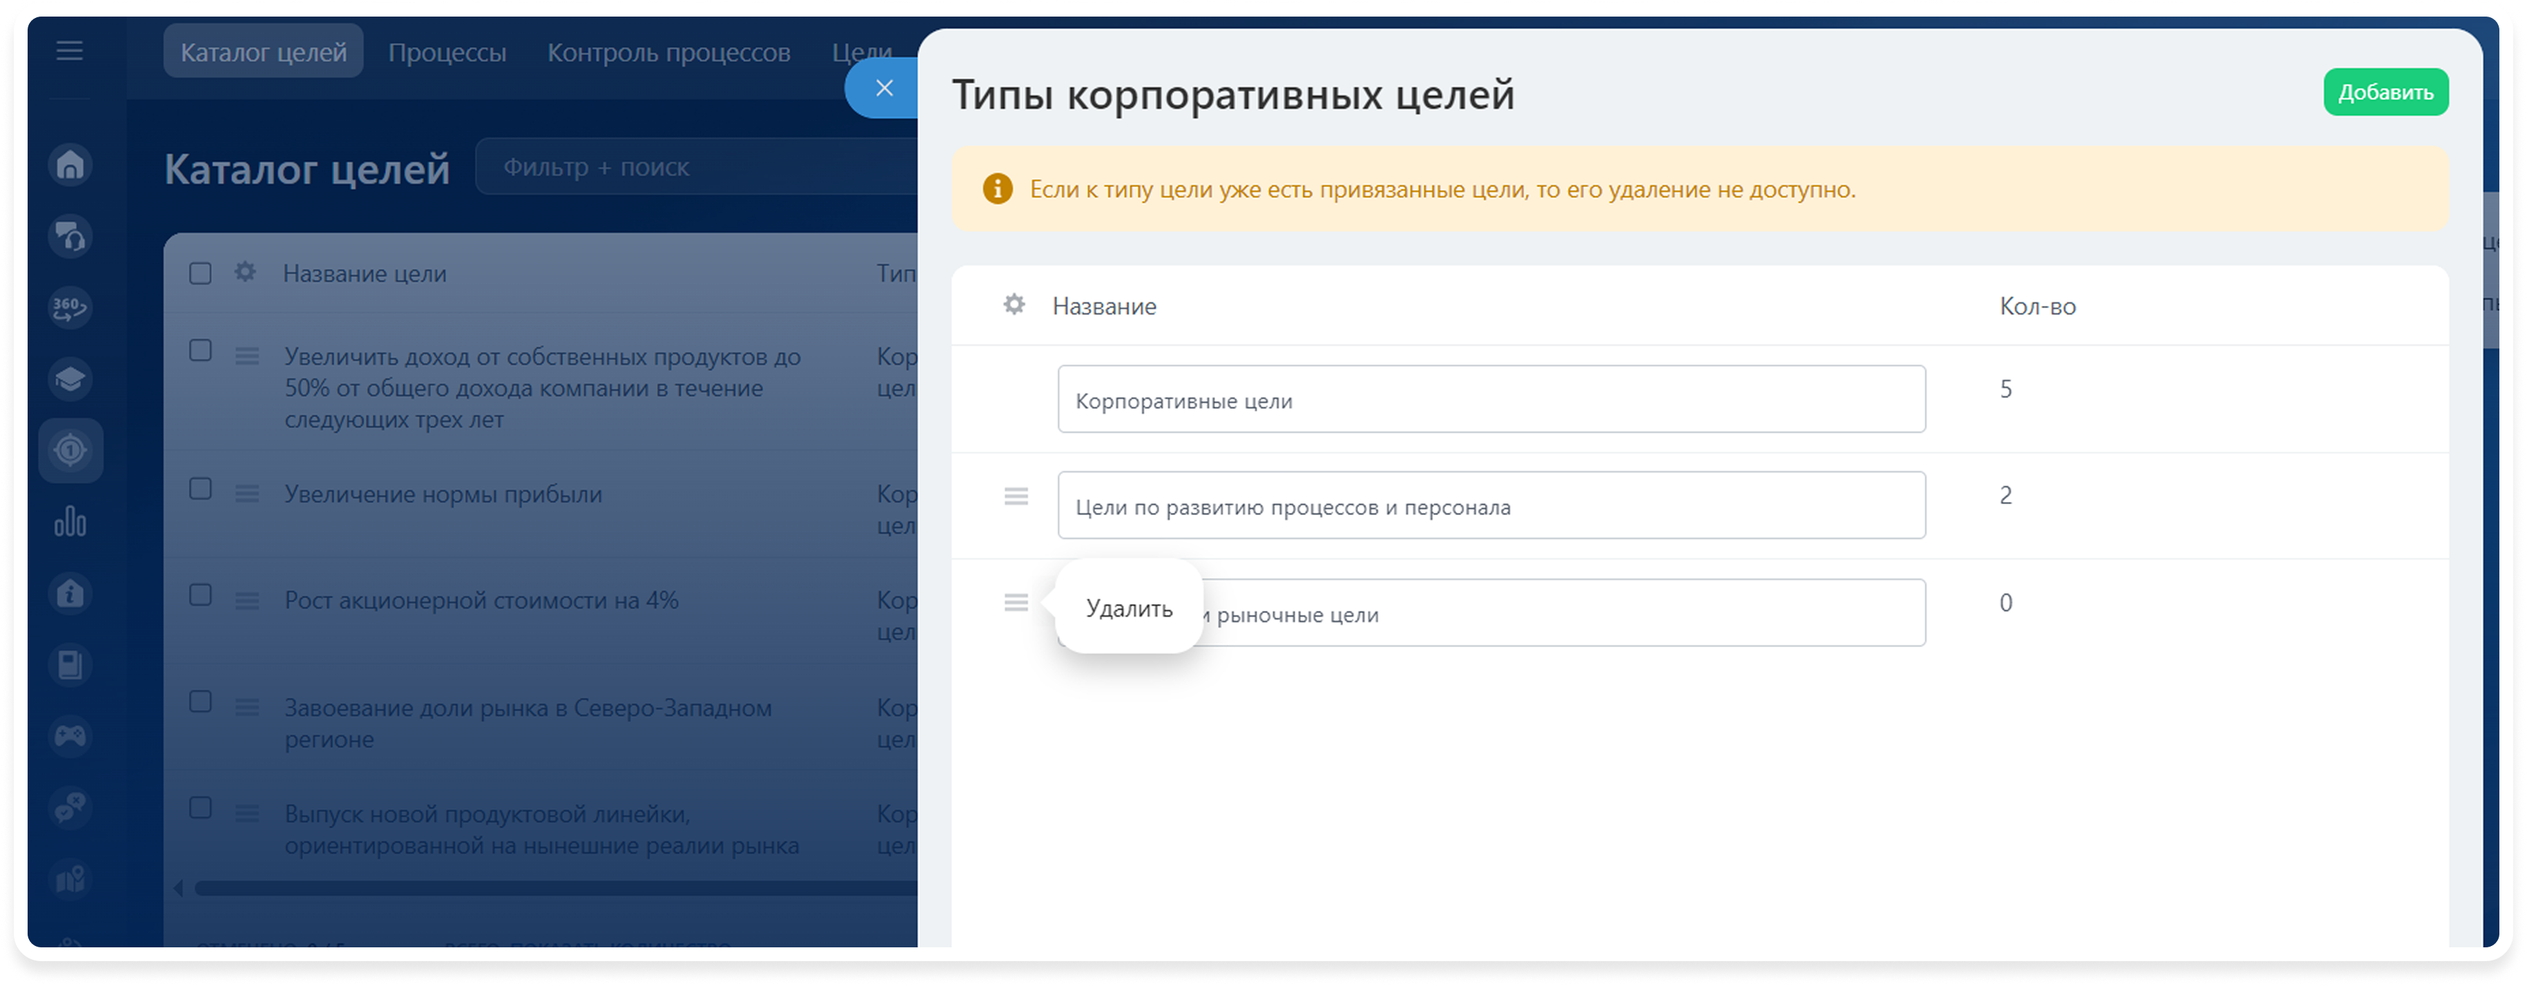The width and height of the screenshot is (2527, 986).
Task: Open the info sidebar icon
Action: coord(70,592)
